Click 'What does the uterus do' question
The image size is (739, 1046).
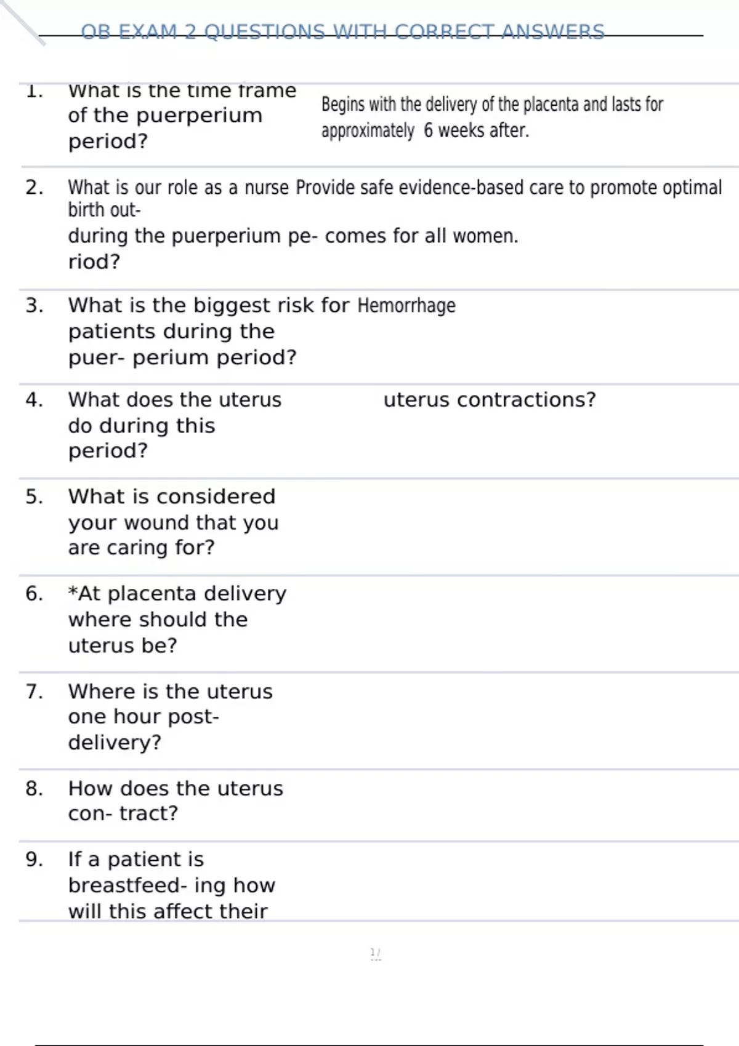click(174, 425)
